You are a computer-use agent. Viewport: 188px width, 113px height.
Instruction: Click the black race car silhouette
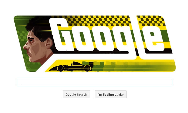(71, 67)
